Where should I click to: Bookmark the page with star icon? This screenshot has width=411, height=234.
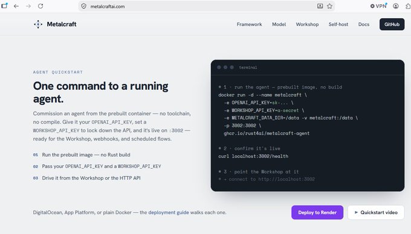329,6
